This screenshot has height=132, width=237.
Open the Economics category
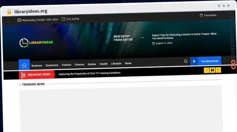(x=52, y=65)
